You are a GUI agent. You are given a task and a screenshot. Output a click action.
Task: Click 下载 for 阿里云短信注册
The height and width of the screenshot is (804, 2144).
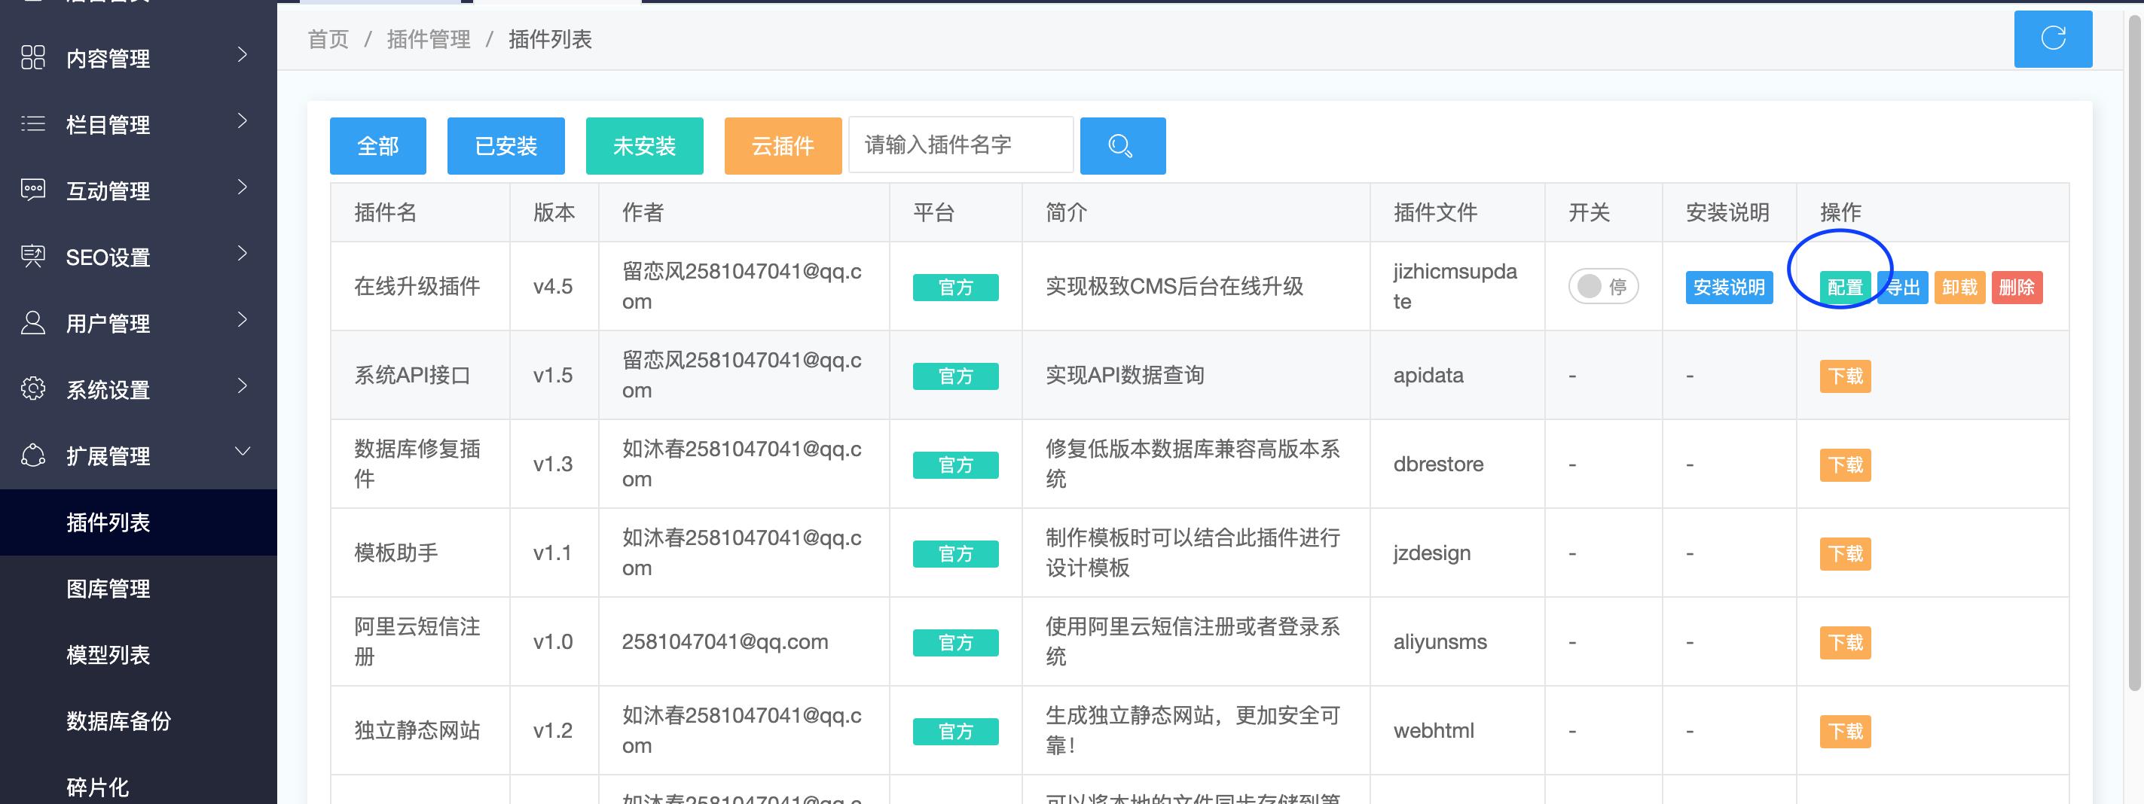(x=1845, y=643)
